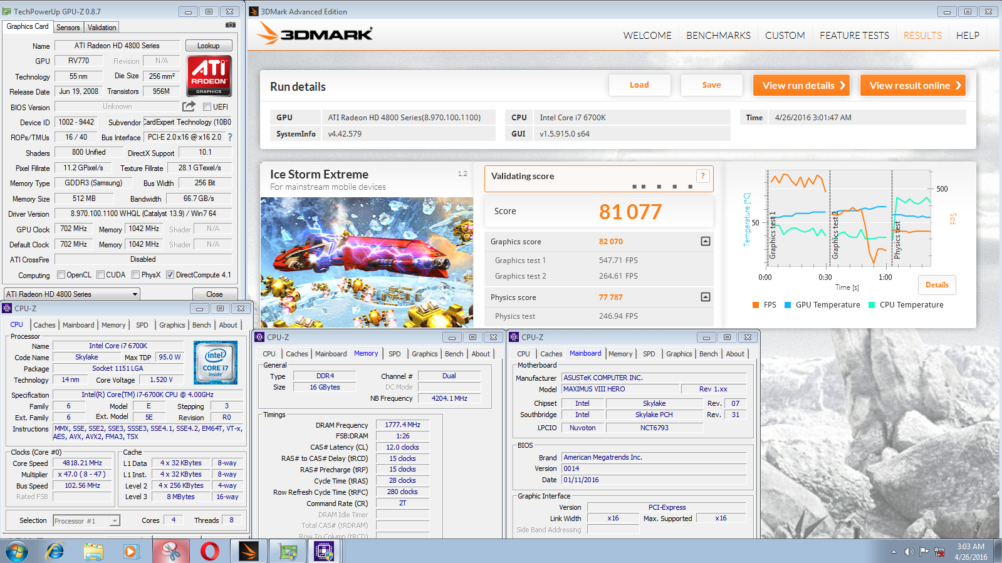Click the volume speaker icon in the tray
Image resolution: width=1002 pixels, height=563 pixels.
click(x=909, y=552)
